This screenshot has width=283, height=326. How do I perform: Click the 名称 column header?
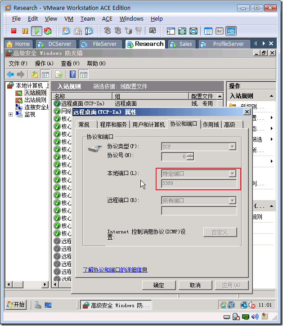(x=82, y=96)
